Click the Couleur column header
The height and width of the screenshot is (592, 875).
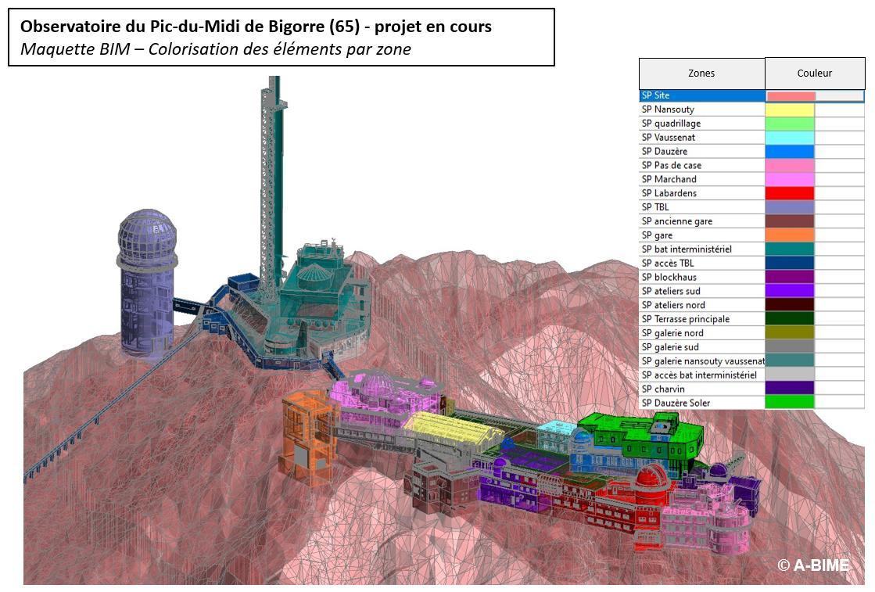[814, 74]
